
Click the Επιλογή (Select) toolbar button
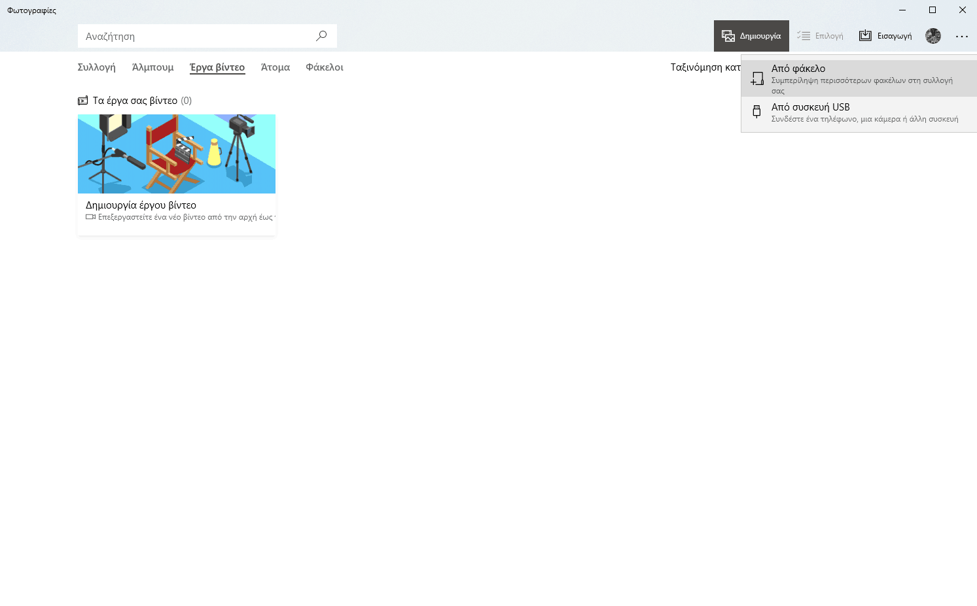tap(820, 36)
